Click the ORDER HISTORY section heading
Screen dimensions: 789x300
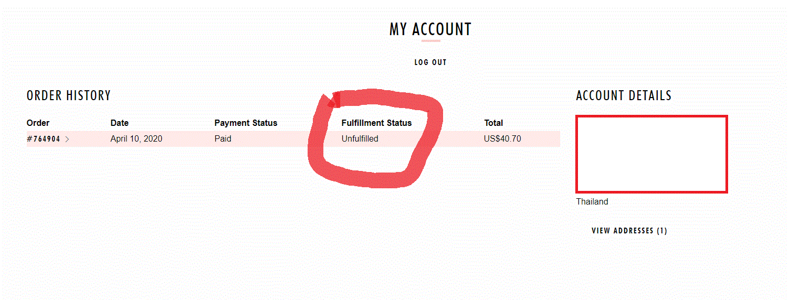pyautogui.click(x=69, y=95)
